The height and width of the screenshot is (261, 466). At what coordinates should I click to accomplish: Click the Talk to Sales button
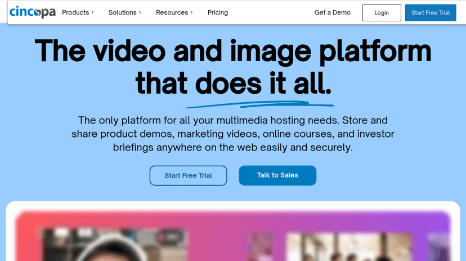277,175
